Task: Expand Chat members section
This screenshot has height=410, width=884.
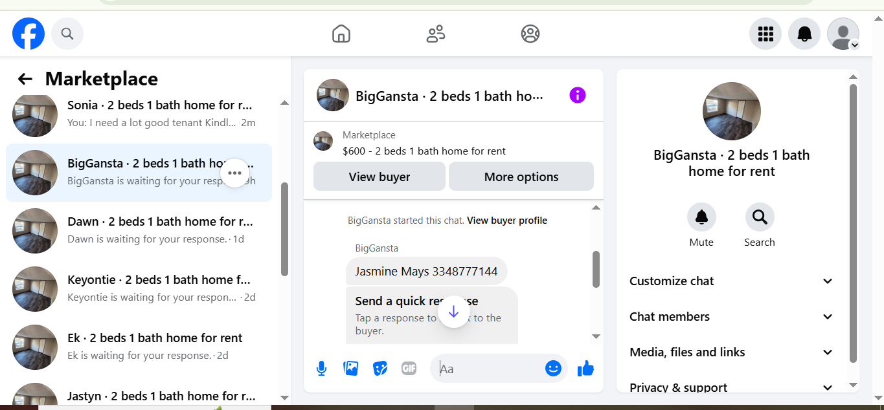Action: pos(731,317)
